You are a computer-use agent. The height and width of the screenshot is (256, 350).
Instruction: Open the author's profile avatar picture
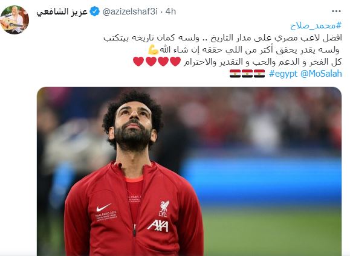tap(15, 20)
